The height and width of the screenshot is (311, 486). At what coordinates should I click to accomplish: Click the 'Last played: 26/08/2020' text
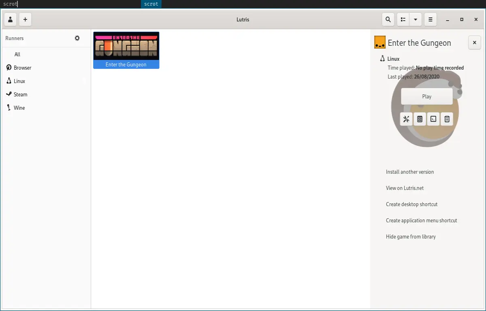(x=414, y=77)
